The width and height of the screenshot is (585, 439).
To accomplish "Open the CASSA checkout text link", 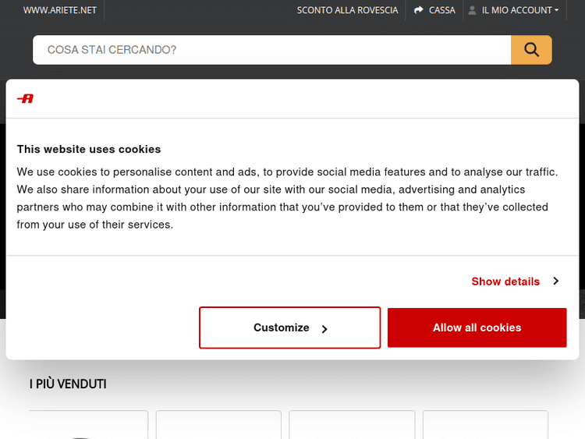I will [x=442, y=10].
